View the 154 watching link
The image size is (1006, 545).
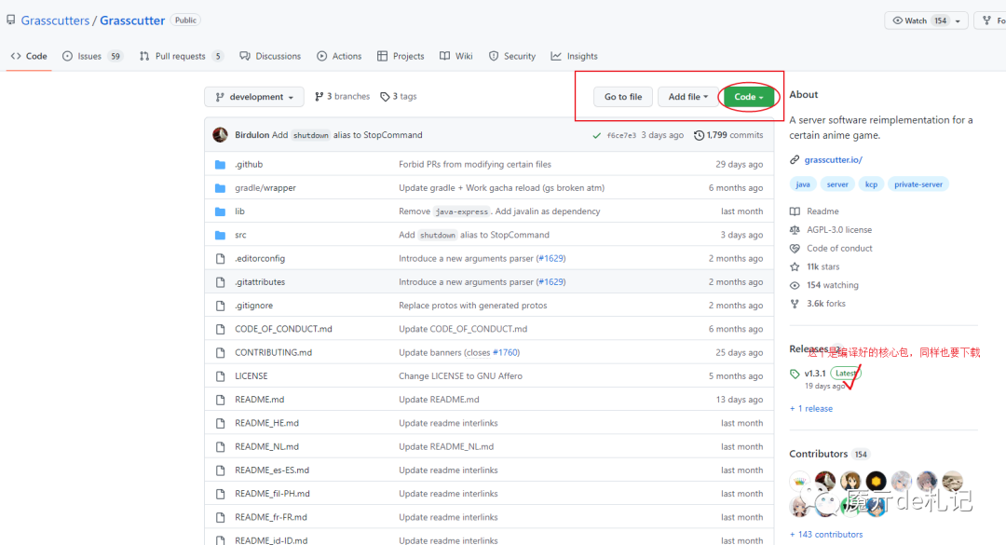[x=832, y=285]
